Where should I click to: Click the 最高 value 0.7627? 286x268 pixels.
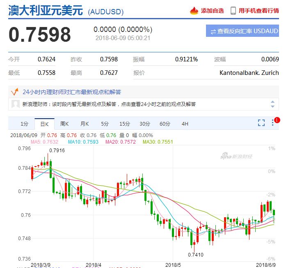109,73
